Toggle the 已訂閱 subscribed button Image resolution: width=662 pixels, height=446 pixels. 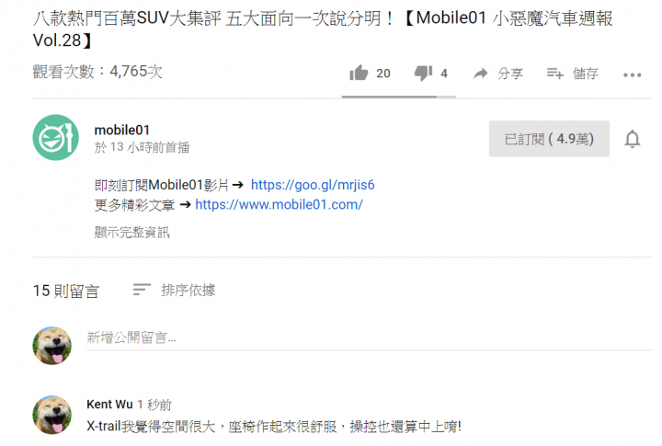(549, 139)
